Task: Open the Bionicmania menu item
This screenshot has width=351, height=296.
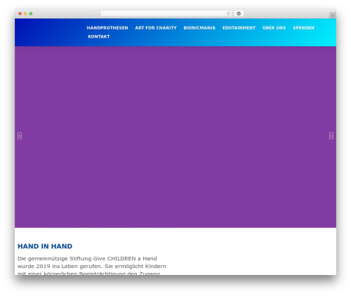Action: pyautogui.click(x=199, y=28)
